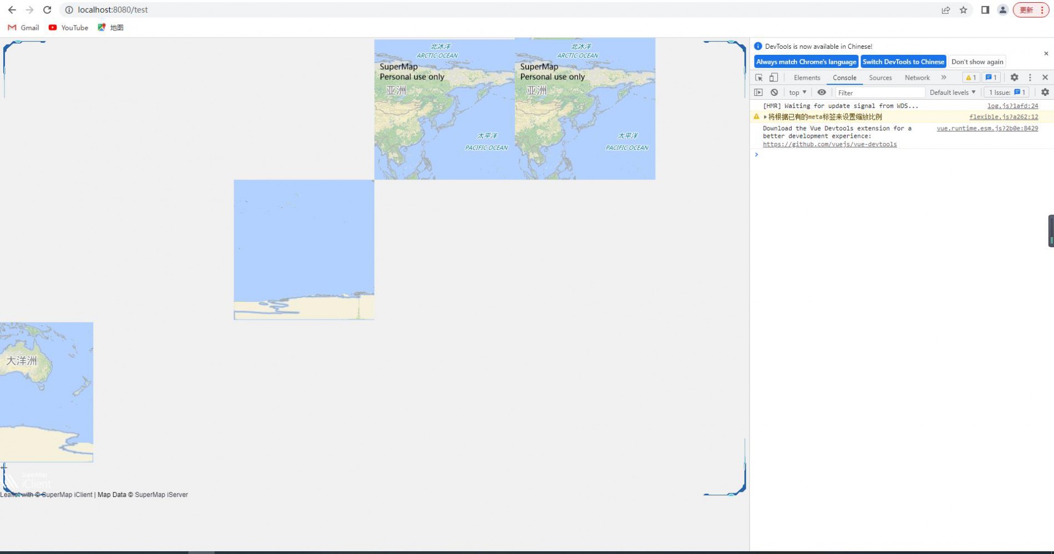The width and height of the screenshot is (1054, 554).
Task: Open the vue.runtime.esm.js?2b0e:8429 source link
Action: click(x=987, y=129)
